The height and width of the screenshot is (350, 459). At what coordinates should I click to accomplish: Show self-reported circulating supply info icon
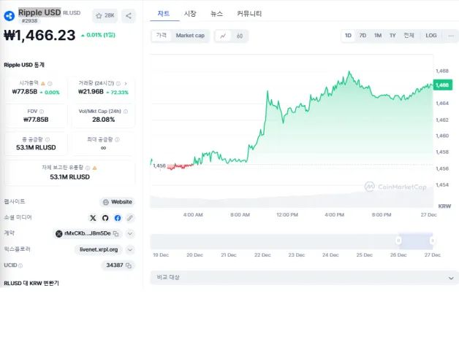tap(88, 168)
